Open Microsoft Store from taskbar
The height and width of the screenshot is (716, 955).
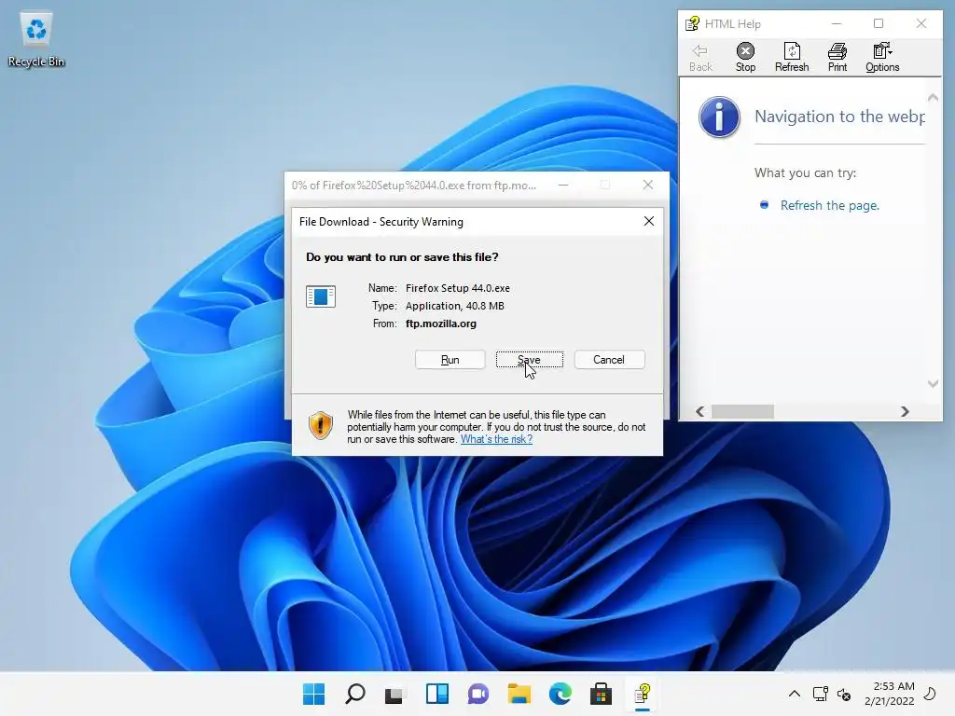tap(602, 694)
